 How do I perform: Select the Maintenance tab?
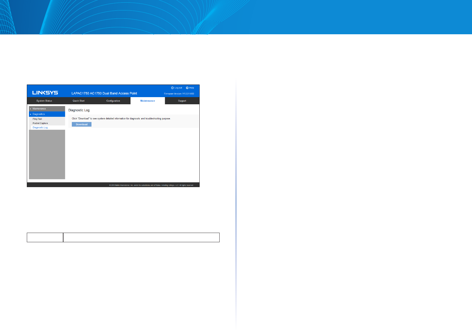[147, 101]
